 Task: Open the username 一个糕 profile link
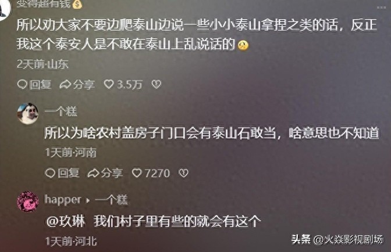[x=61, y=111]
